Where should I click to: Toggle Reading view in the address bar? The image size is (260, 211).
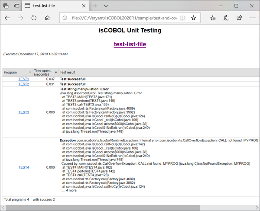[x=183, y=18]
